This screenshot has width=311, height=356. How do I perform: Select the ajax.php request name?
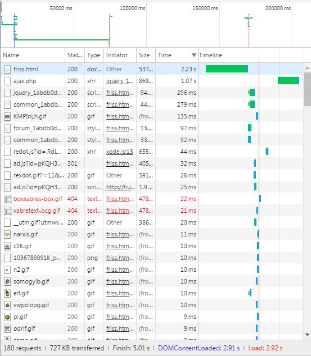tap(25, 81)
